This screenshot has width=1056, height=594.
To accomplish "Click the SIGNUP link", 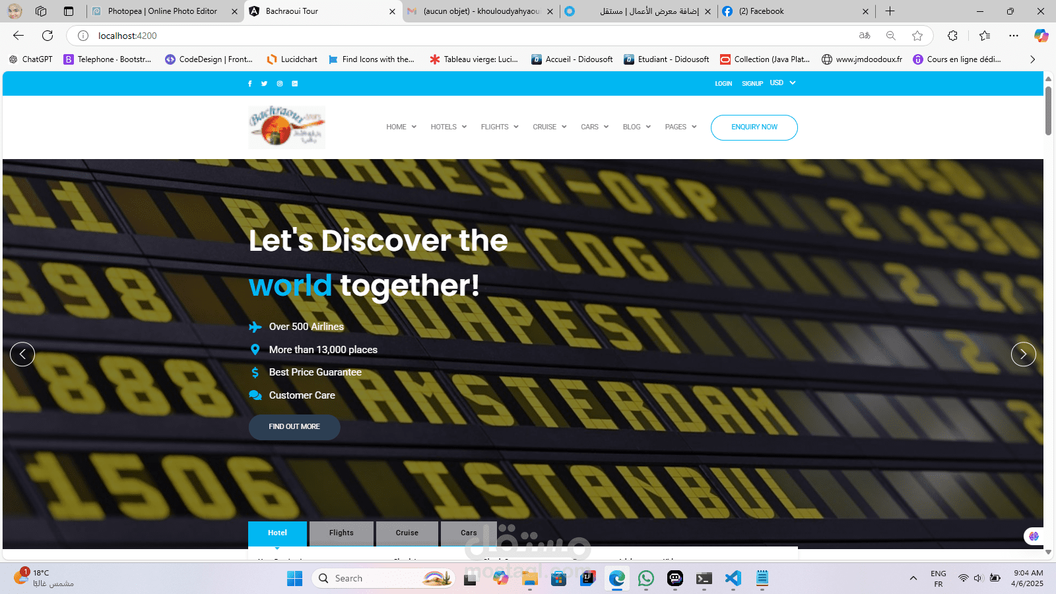I will [x=752, y=84].
